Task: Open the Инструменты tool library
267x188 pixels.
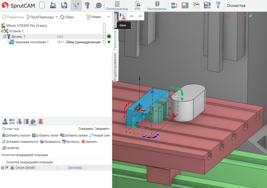Action: point(157,5)
